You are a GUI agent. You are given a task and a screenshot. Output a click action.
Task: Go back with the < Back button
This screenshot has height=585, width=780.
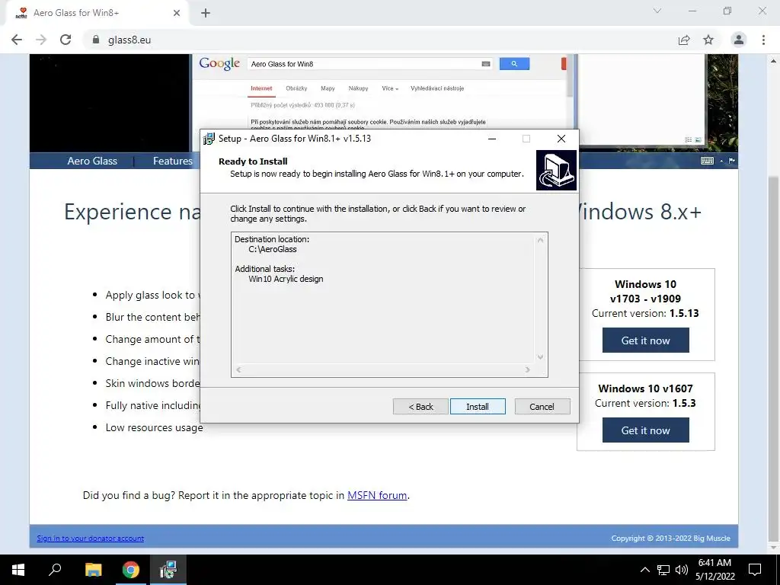tap(420, 407)
